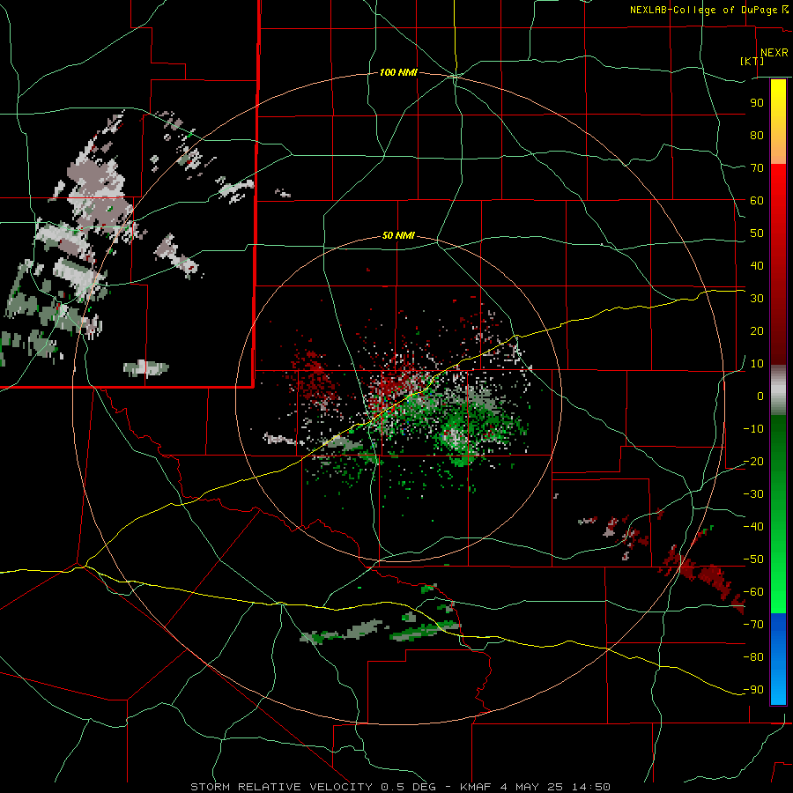Click the -30 scale value
The image size is (793, 793).
tap(753, 494)
